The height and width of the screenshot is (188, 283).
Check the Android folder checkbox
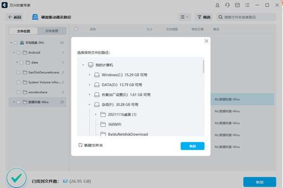[x=18, y=53]
